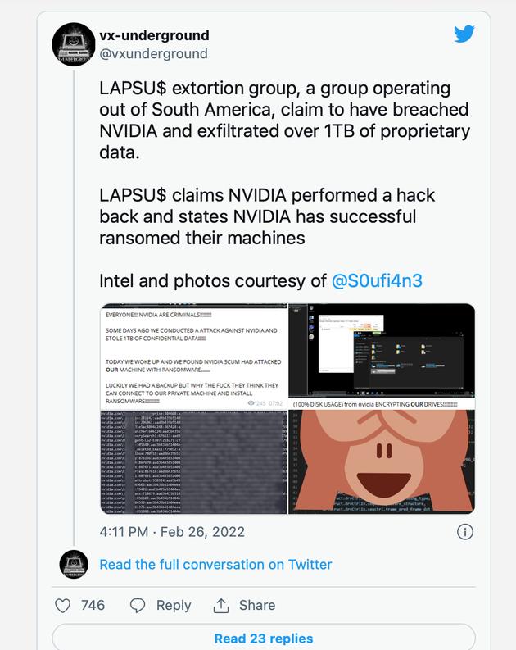This screenshot has width=516, height=650.
Task: Click the Read 23 replies button
Action: [264, 637]
